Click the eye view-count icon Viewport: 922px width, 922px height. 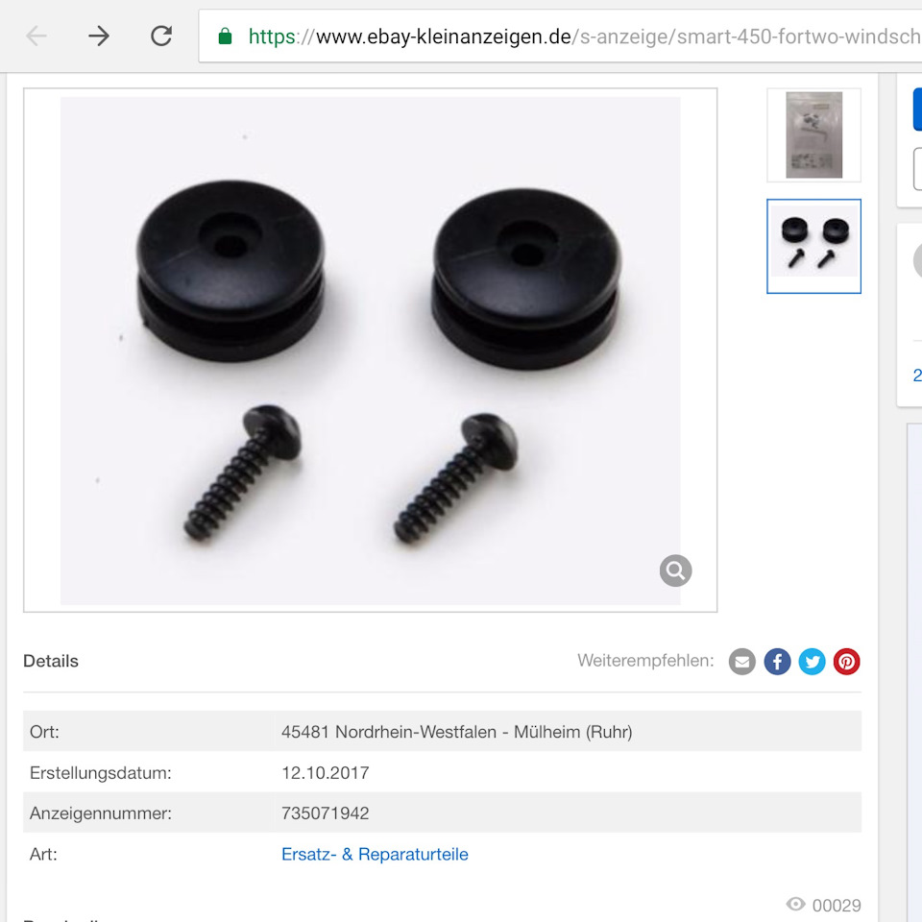(795, 904)
